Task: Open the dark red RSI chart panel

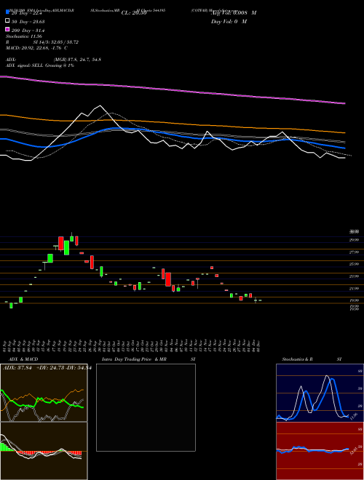Action: (320, 451)
